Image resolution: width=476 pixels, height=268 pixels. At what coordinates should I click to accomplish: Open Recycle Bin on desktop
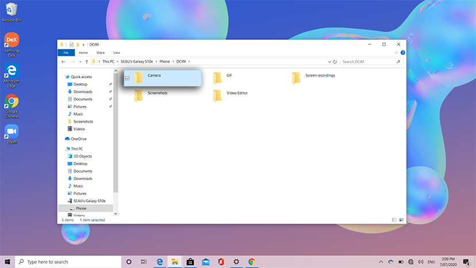tap(11, 12)
